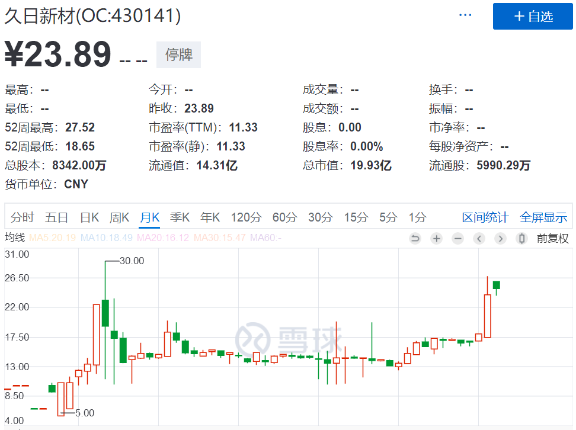Click the 总股本 value 8342.00万
The image size is (576, 430).
(79, 165)
